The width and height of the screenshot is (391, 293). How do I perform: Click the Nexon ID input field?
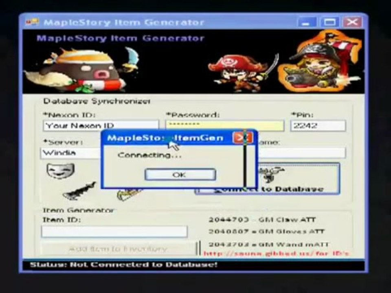click(101, 126)
